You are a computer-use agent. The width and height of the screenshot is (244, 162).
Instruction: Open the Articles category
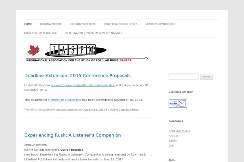[x=173, y=136]
